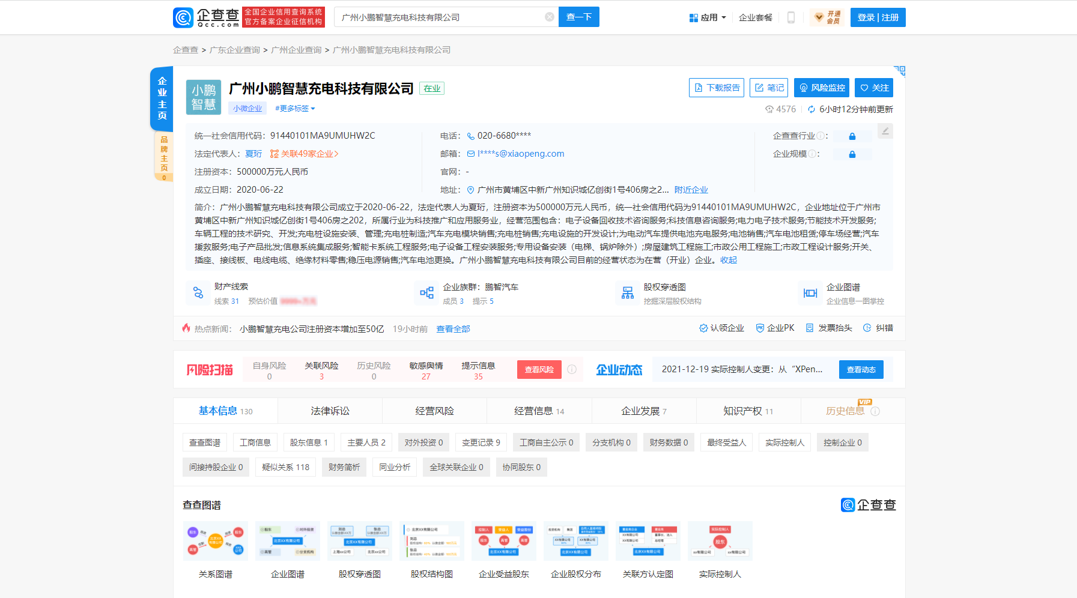The height and width of the screenshot is (598, 1077).
Task: Open the VIP membership badge icon
Action: pyautogui.click(x=828, y=17)
